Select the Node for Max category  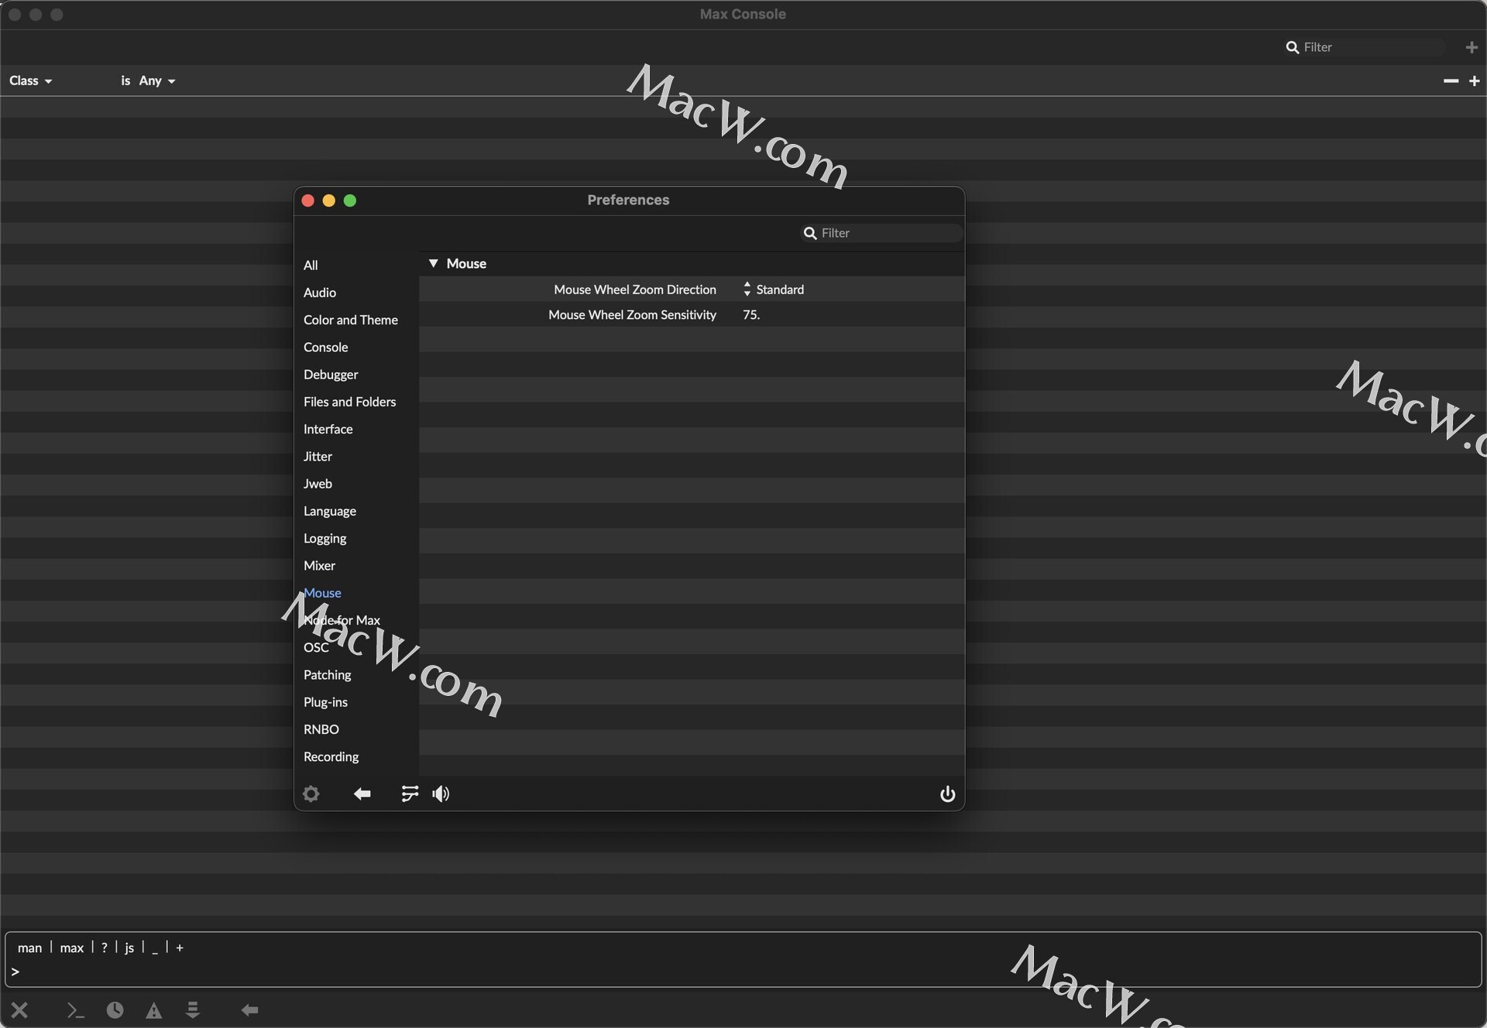coord(342,620)
